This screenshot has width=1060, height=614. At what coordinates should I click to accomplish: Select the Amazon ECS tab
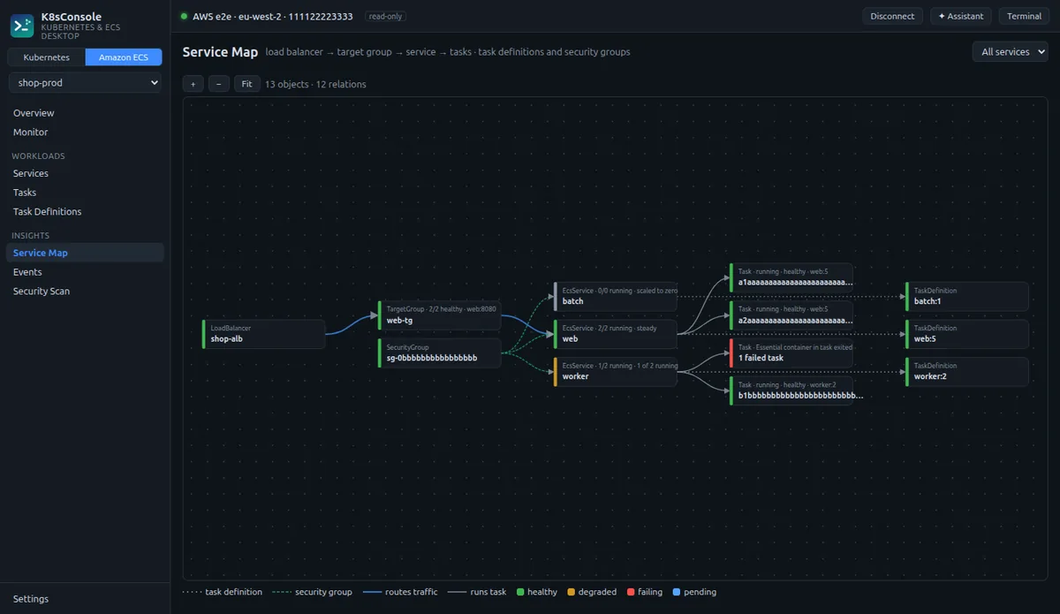click(124, 57)
